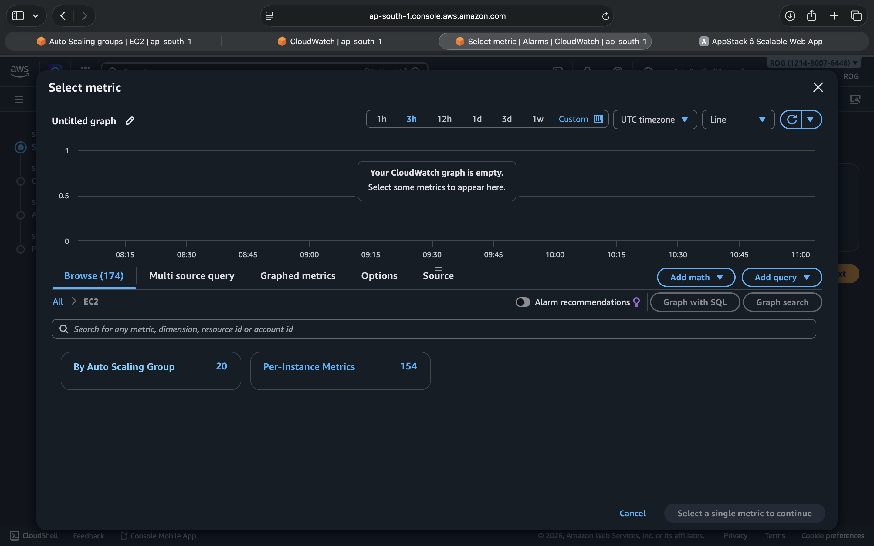Viewport: 874px width, 546px height.
Task: Open the Per-Instance Metrics category
Action: 309,367
